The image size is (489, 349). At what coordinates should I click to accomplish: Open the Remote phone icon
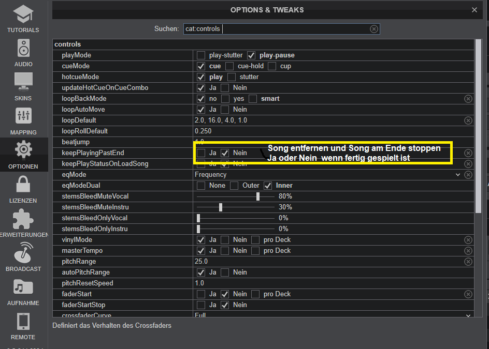pos(23,321)
